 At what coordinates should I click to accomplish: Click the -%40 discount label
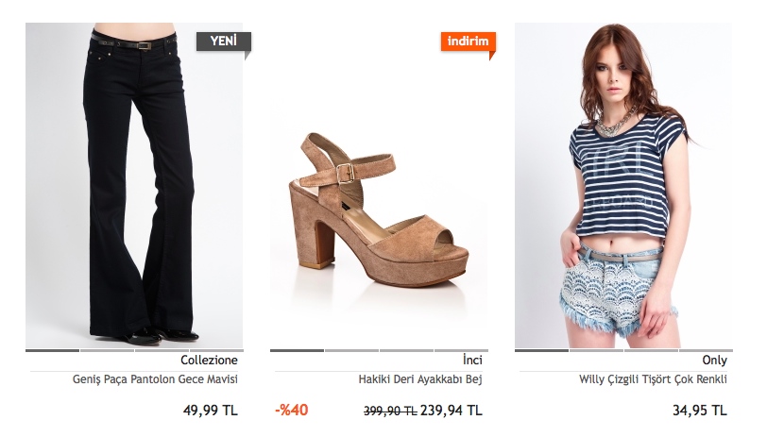tap(292, 411)
